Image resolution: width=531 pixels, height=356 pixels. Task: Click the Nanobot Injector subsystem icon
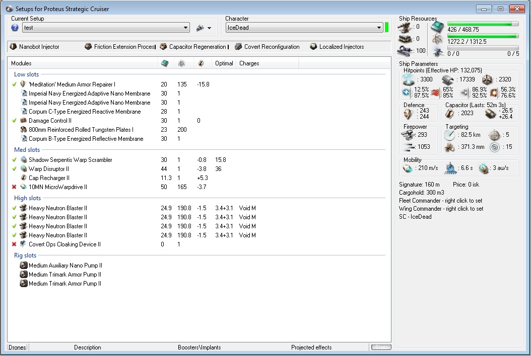coord(13,47)
